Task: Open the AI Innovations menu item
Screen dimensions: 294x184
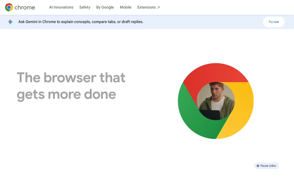Action: (x=61, y=7)
